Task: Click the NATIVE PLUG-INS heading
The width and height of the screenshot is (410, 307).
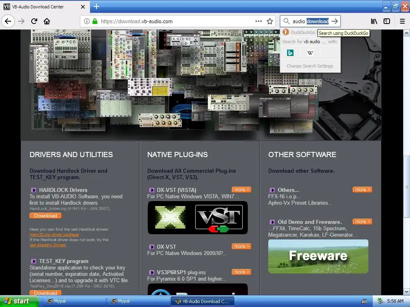Action: coord(177,155)
